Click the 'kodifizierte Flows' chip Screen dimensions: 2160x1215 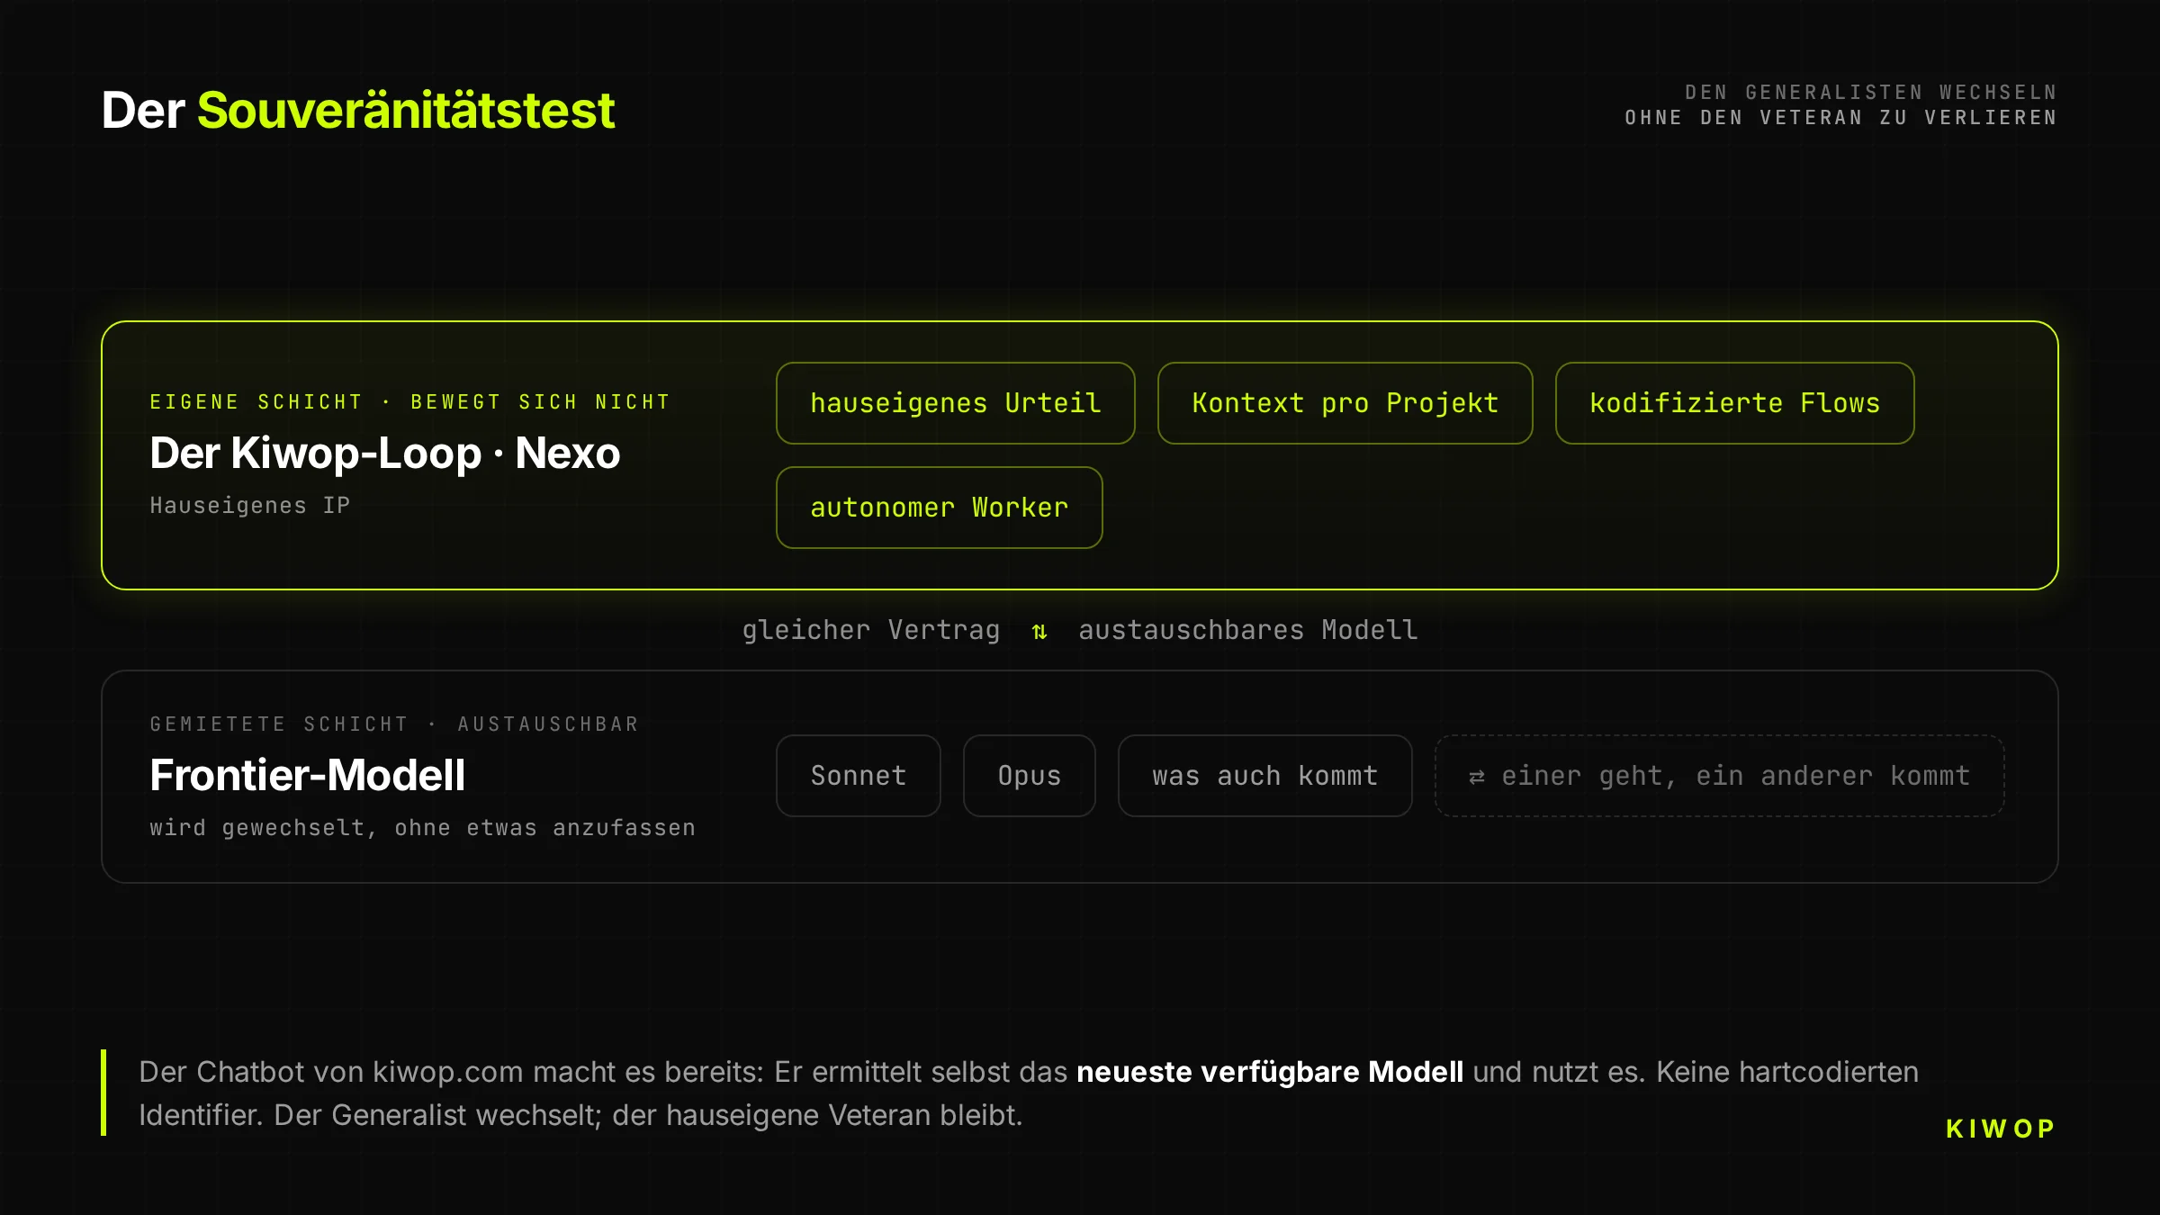[x=1734, y=403]
